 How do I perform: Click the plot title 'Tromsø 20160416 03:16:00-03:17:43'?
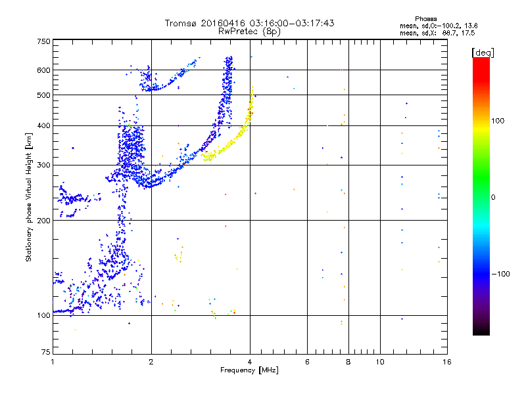(x=249, y=23)
